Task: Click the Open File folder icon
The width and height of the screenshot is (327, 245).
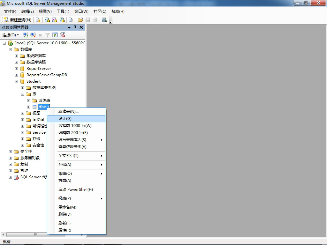Action: pos(80,20)
